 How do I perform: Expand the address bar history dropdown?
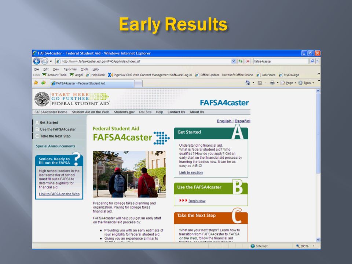[x=234, y=61]
